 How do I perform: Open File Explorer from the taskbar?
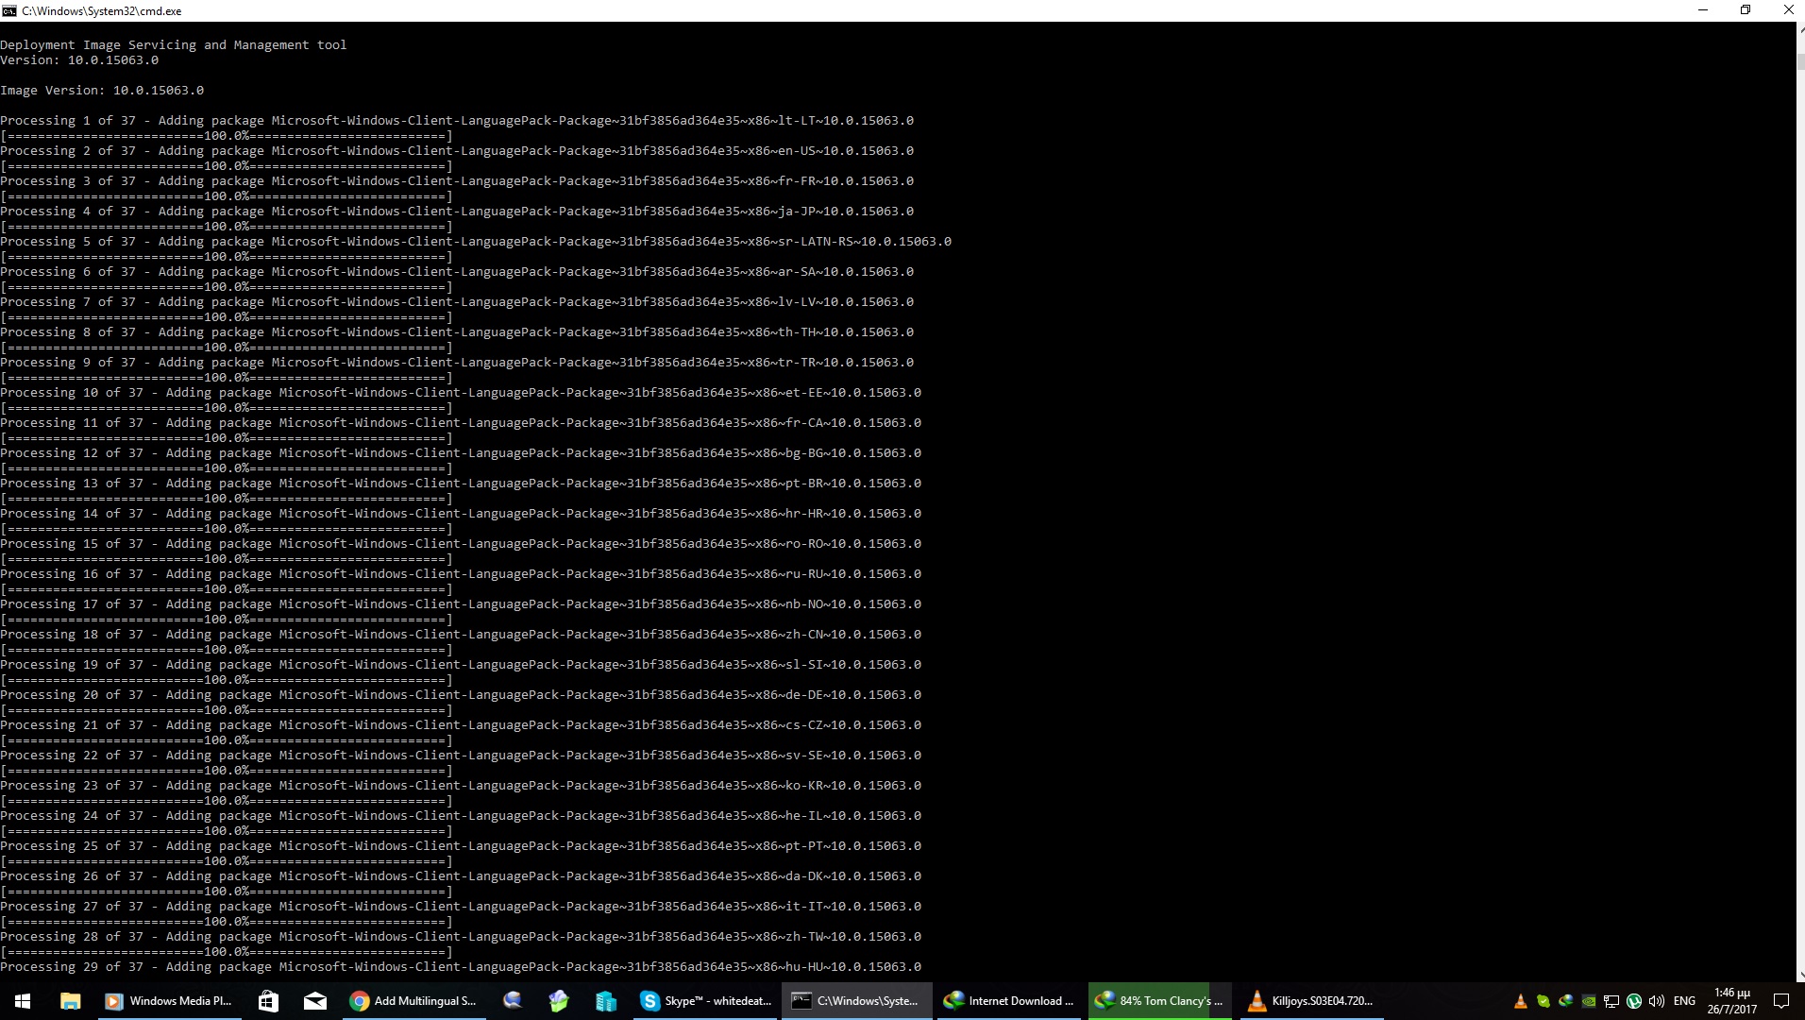70,1001
